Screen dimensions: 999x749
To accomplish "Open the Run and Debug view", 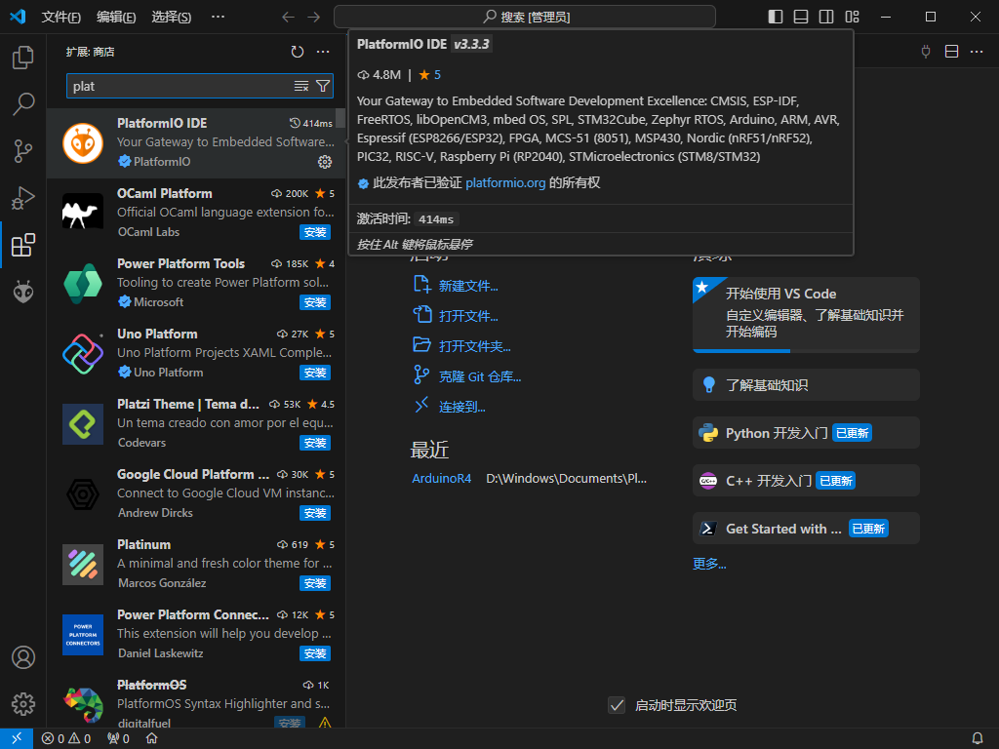I will (23, 198).
